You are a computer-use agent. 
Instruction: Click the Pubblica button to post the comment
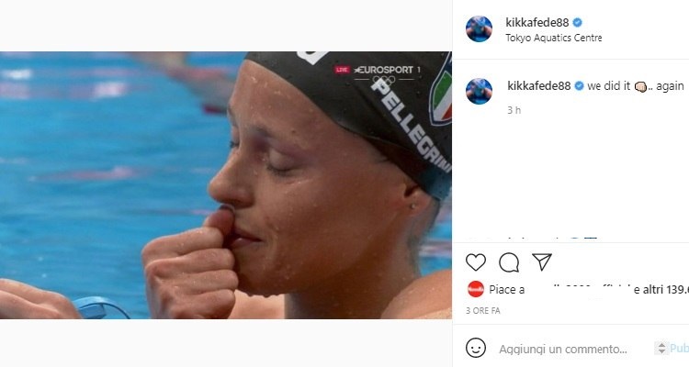679,348
